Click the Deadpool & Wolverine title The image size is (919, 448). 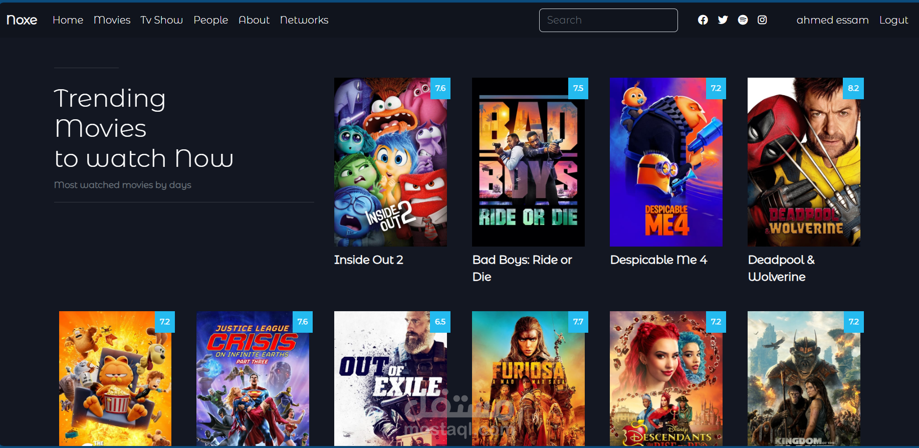pyautogui.click(x=781, y=268)
